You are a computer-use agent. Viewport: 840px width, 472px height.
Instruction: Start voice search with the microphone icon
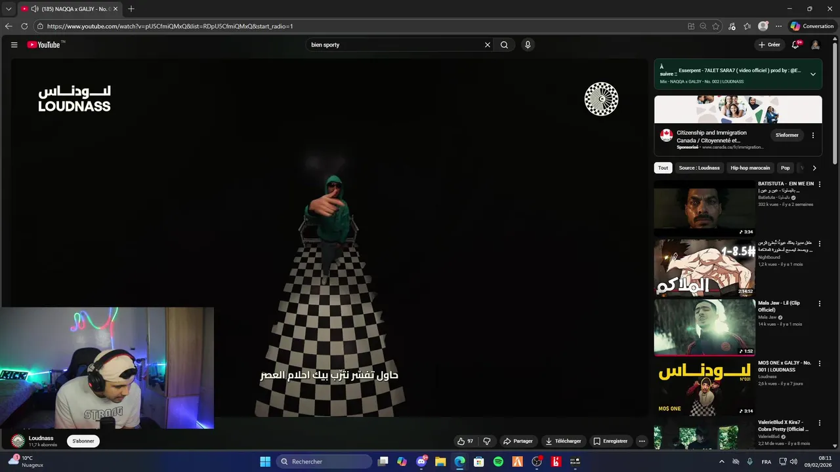(x=528, y=45)
